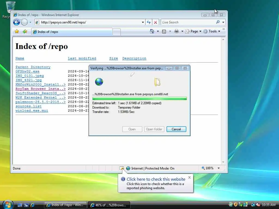Download GFShw32.exe
Image resolution: width=279 pixels, height=209 pixels.
pyautogui.click(x=28, y=71)
